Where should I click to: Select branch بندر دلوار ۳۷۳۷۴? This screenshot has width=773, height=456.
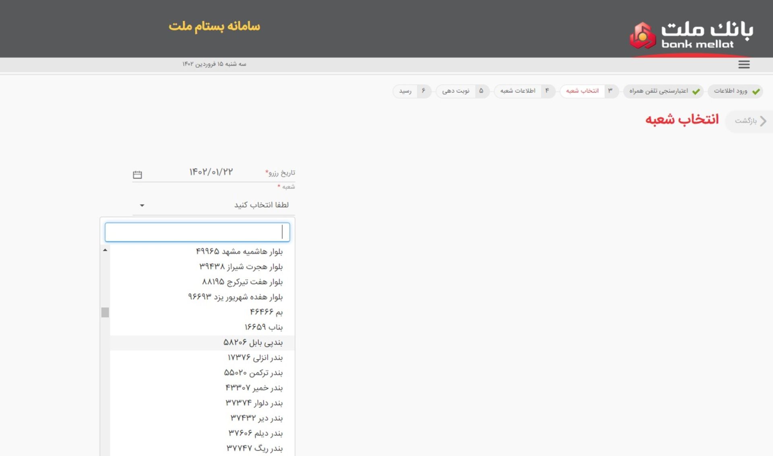click(202, 403)
